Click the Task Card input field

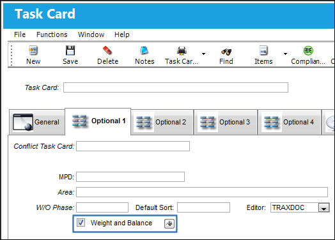(176, 87)
